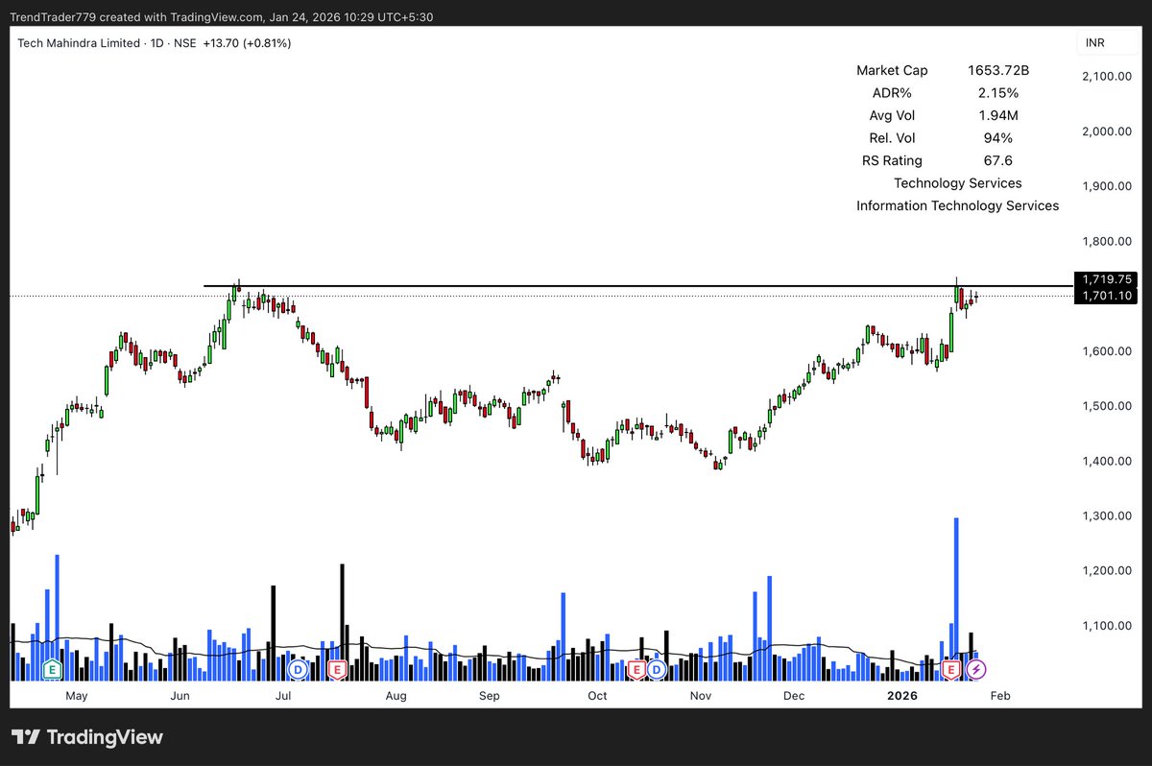This screenshot has width=1152, height=766.
Task: Click the Nov label on time axis
Action: tap(701, 695)
